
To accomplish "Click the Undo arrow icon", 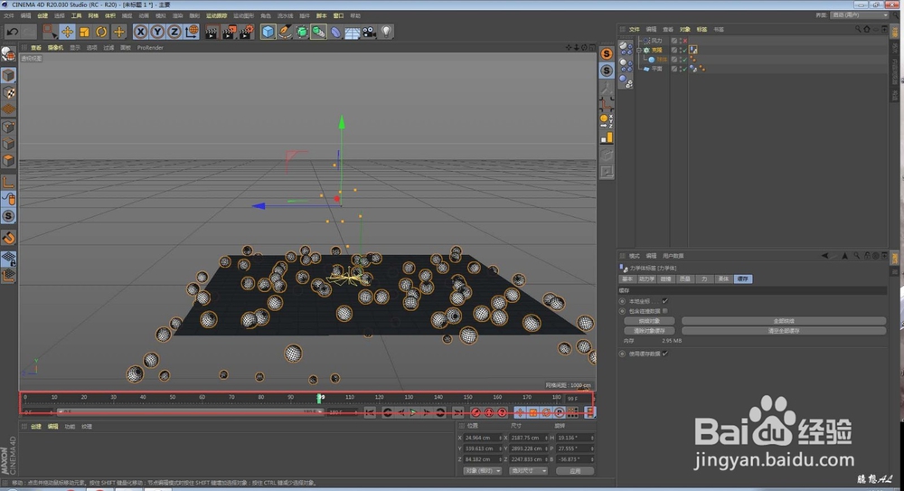I will coord(12,32).
